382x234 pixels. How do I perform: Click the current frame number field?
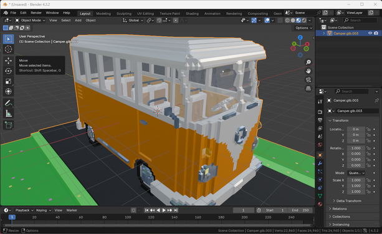[243, 210]
